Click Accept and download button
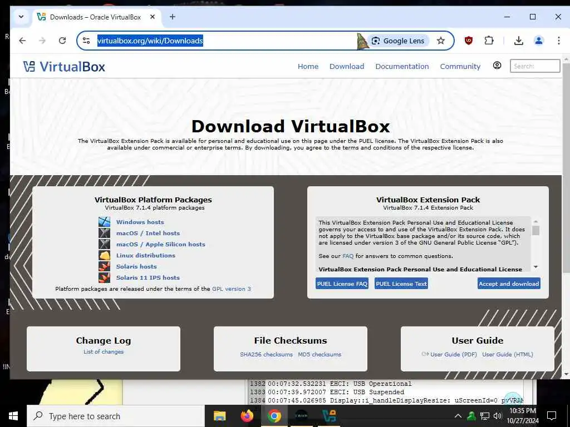Image resolution: width=570 pixels, height=427 pixels. click(509, 284)
